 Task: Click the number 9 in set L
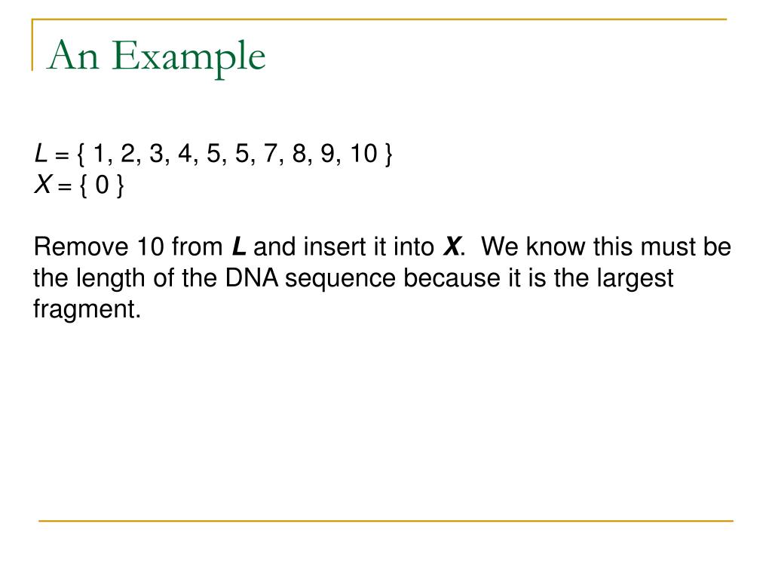coord(327,153)
